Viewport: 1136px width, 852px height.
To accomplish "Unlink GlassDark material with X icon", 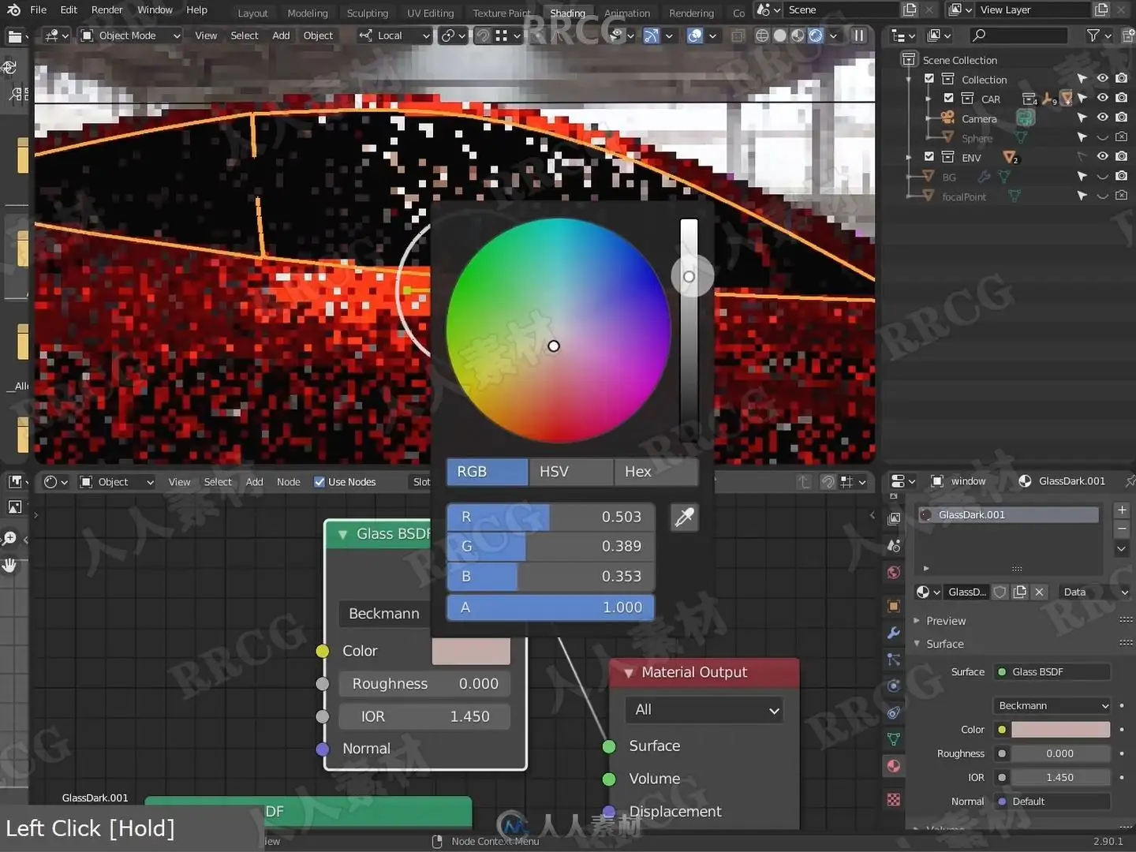I will 1040,592.
